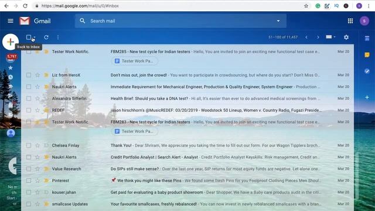Open Keep notes side panel icon

367,55
